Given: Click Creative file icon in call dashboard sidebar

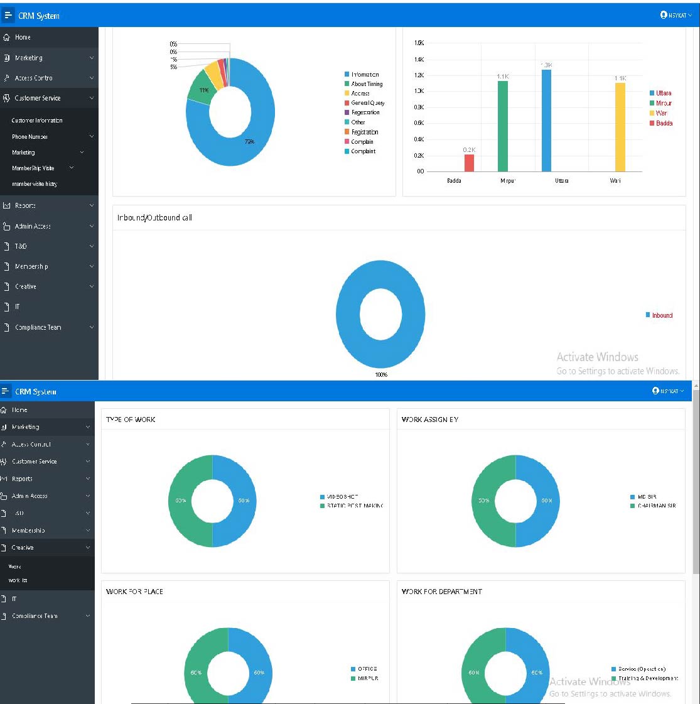Looking at the screenshot, I should pyautogui.click(x=6, y=286).
